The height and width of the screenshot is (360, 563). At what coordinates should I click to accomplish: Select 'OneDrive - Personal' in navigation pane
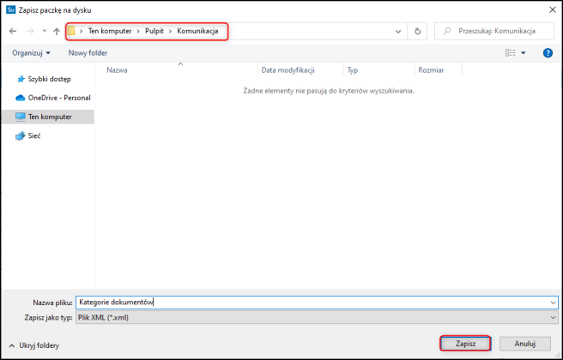tap(53, 98)
